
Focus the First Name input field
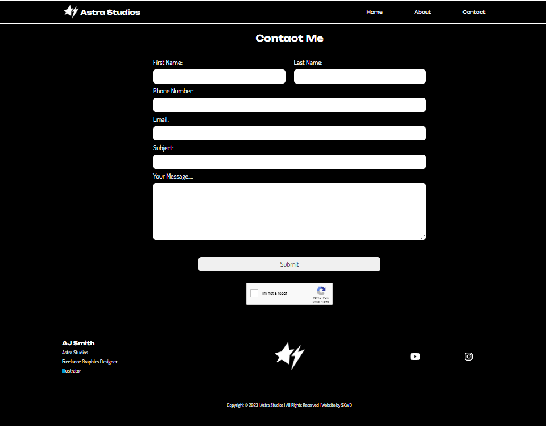[219, 76]
